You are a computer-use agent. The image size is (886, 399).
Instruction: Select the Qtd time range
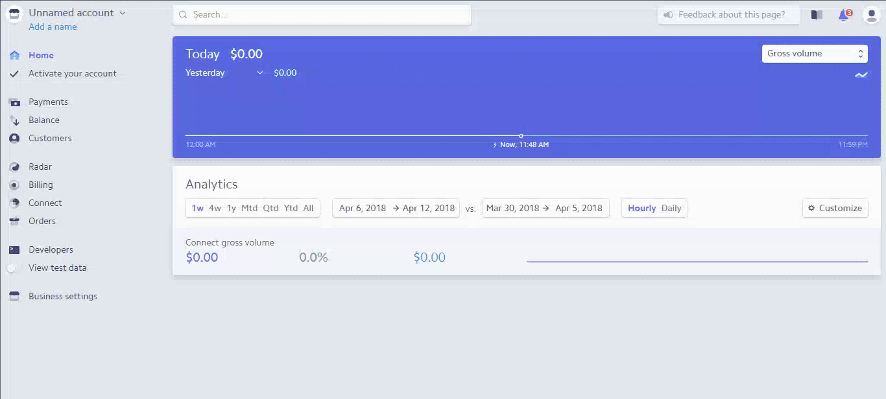click(x=270, y=208)
